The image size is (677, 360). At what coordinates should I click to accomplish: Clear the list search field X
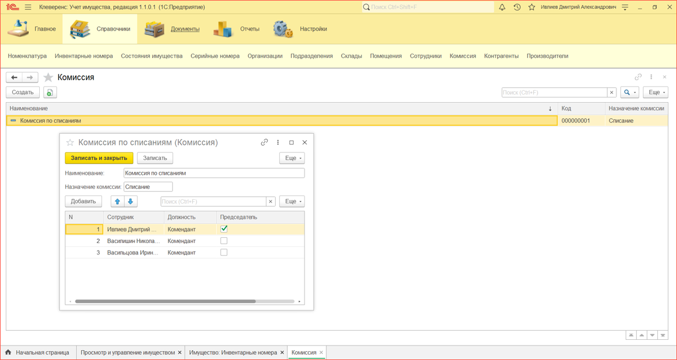[x=611, y=92]
